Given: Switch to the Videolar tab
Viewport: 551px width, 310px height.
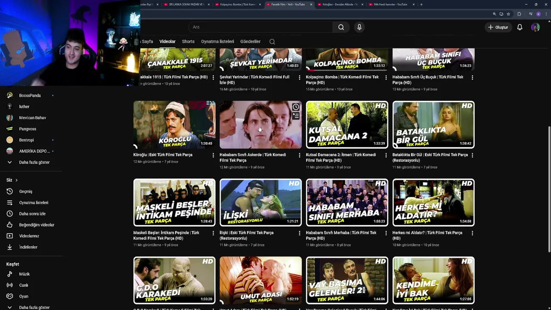Looking at the screenshot, I should click(167, 42).
